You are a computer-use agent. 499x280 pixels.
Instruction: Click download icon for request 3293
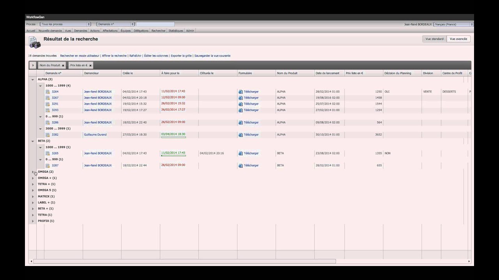coord(241,110)
